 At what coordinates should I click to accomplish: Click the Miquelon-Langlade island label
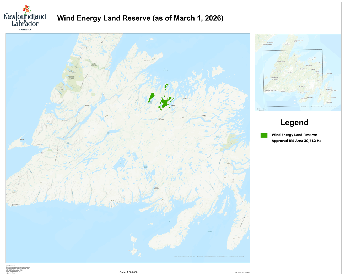coord(134,251)
